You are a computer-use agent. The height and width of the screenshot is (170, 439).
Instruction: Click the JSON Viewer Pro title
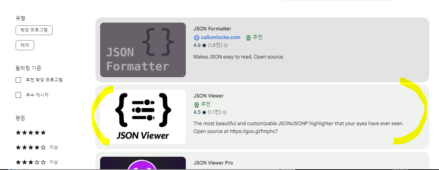click(213, 163)
